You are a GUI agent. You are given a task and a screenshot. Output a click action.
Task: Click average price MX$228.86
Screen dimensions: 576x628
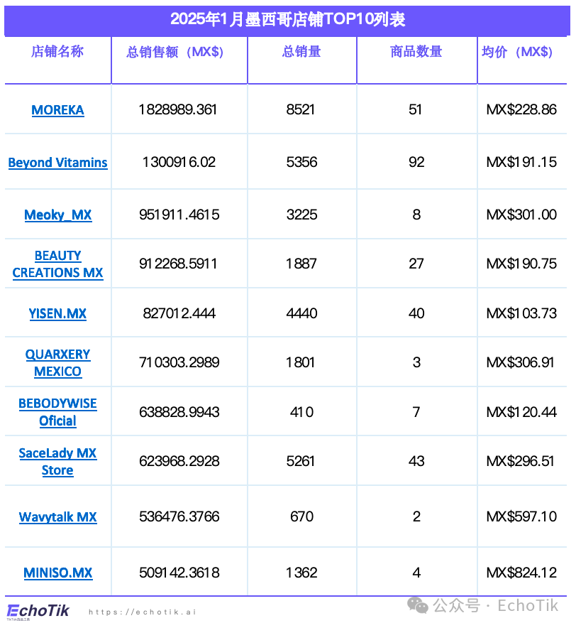coord(521,109)
